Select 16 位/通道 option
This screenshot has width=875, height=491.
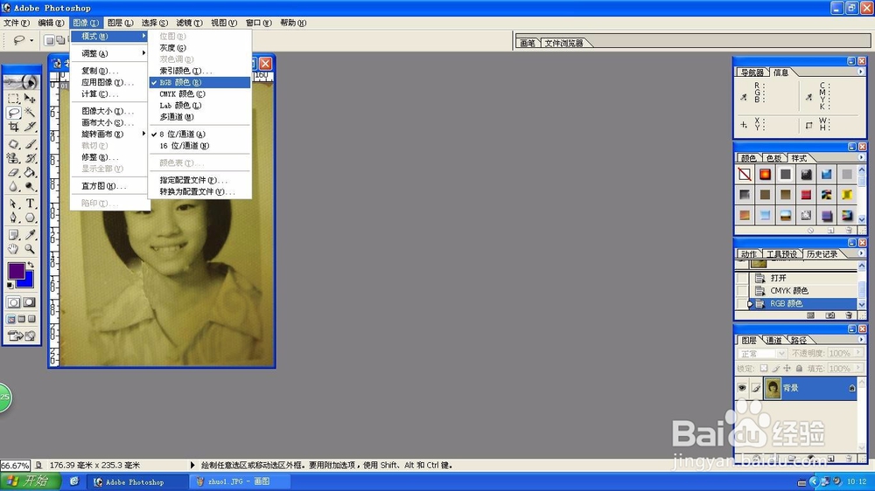tap(199, 146)
